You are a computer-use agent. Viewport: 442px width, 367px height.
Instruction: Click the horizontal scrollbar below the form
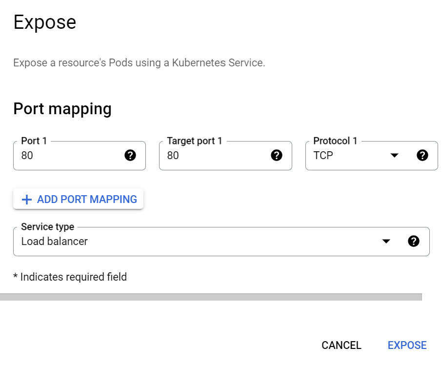coord(211,297)
